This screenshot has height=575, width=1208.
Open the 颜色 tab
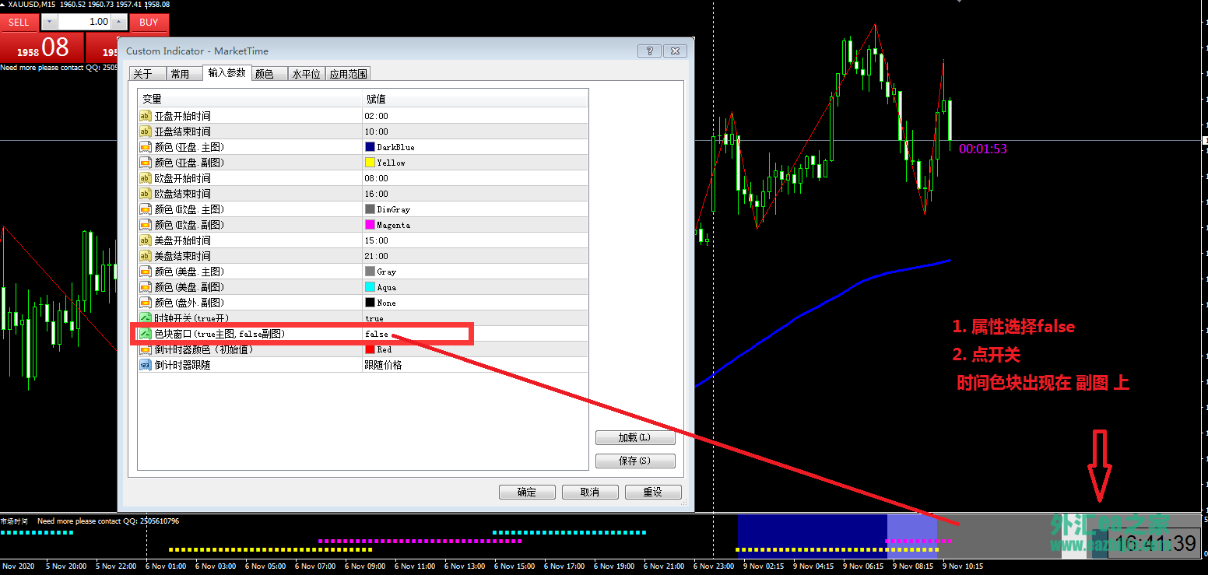268,74
